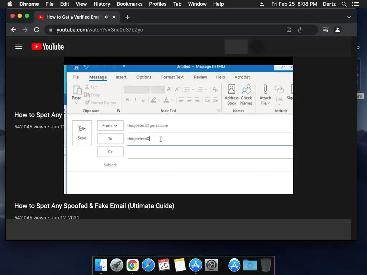Open a new Chrome tab
367x275 pixels.
[127, 17]
